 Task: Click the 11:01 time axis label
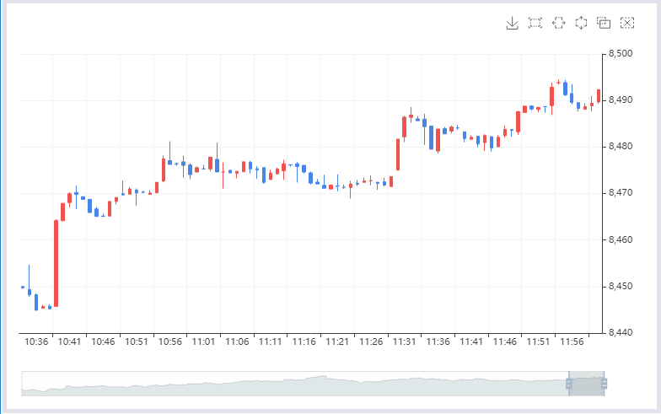[x=204, y=342]
